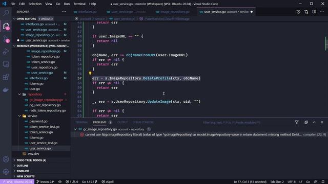Click the UpdateImage method call in code
Viewport: 328px width, 184px height.
click(x=159, y=102)
